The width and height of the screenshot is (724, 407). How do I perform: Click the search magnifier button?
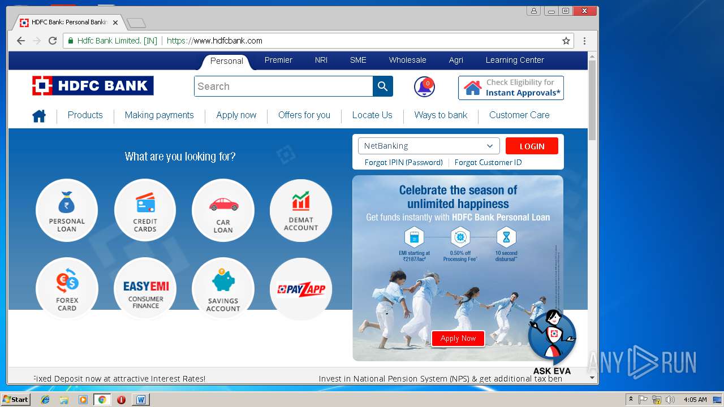tap(382, 86)
